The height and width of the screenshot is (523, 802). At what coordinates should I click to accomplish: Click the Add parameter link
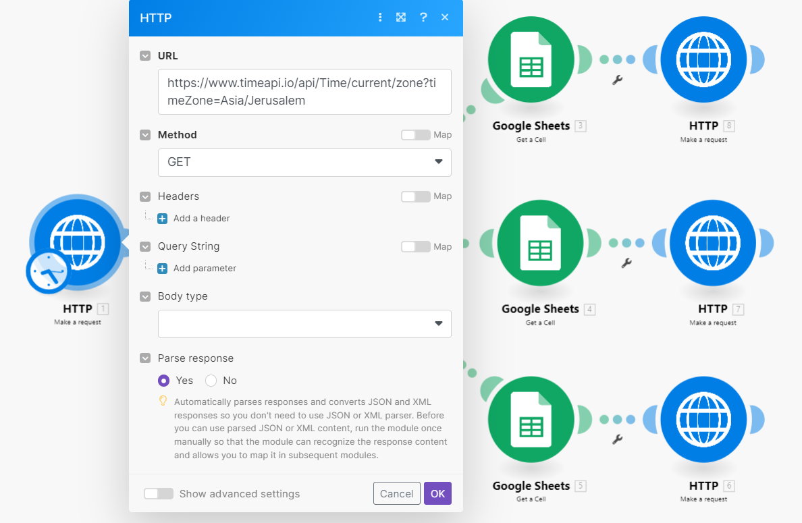pyautogui.click(x=205, y=269)
